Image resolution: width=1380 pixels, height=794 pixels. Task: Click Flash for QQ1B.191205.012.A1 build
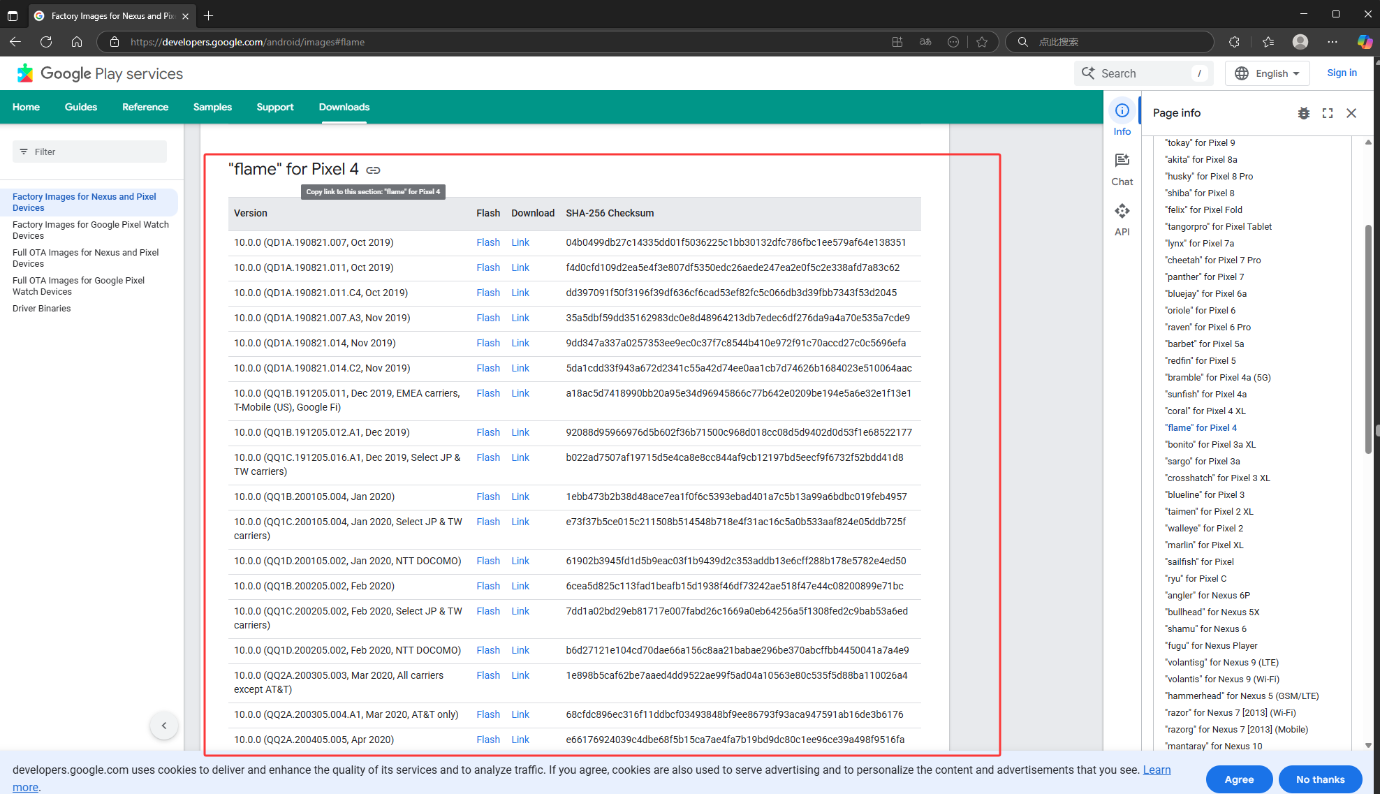[x=488, y=432]
